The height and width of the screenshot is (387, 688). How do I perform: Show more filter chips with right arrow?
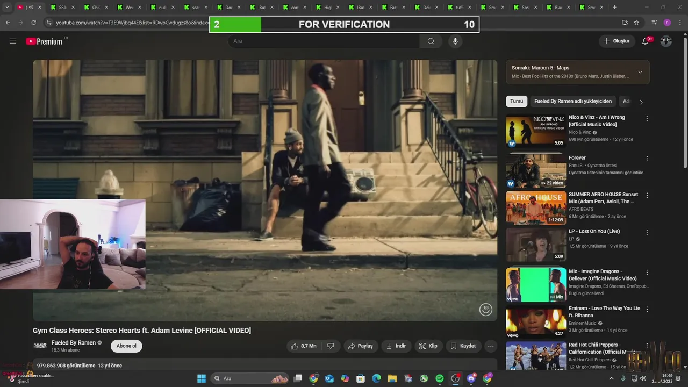pos(641,102)
